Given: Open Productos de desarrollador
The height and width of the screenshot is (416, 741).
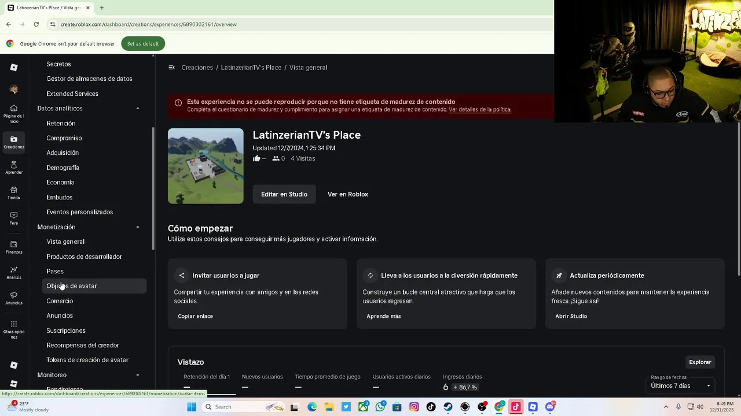Looking at the screenshot, I should [84, 257].
